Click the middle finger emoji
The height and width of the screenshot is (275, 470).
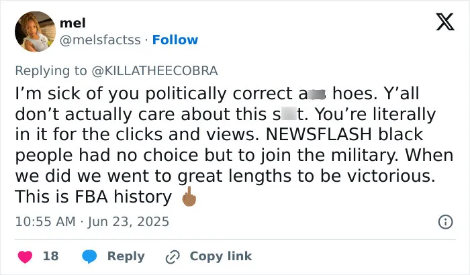coord(189,197)
